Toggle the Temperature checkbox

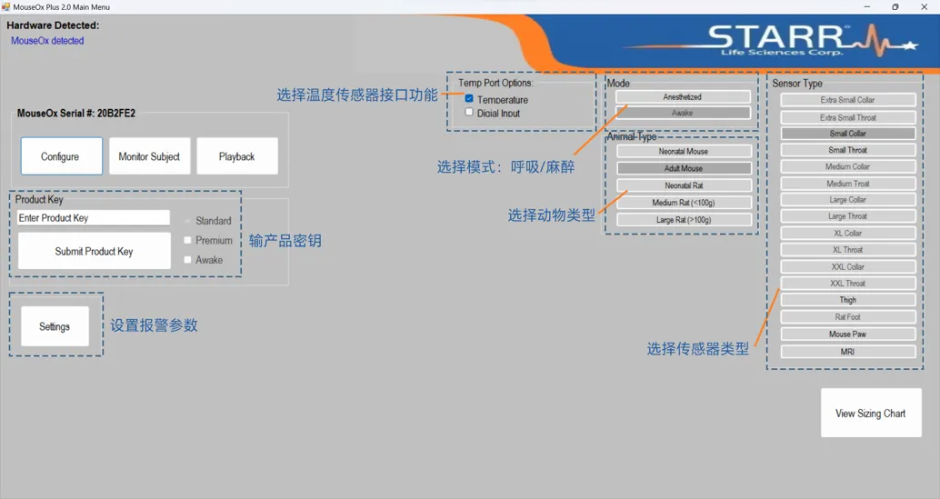(469, 99)
